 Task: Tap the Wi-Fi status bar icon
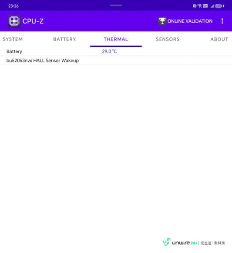tap(200, 6)
